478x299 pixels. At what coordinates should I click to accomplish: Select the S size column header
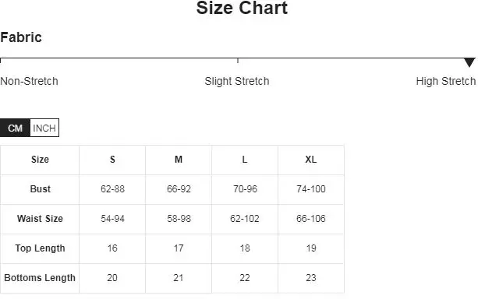click(x=112, y=160)
